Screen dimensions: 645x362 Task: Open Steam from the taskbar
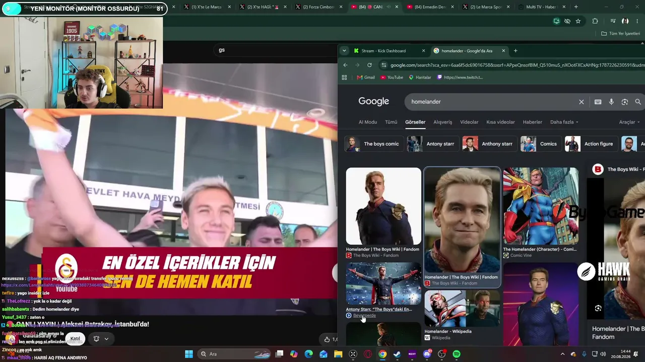pyautogui.click(x=397, y=354)
